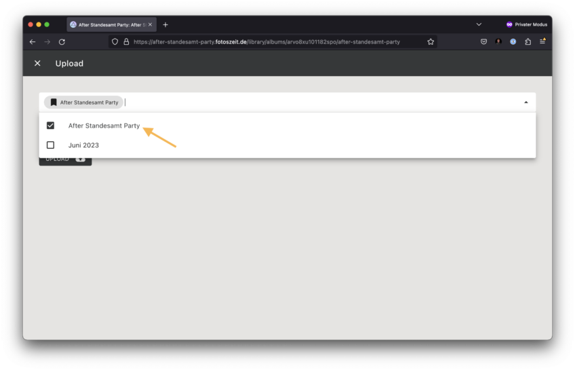Open the Pocket save icon

(483, 42)
